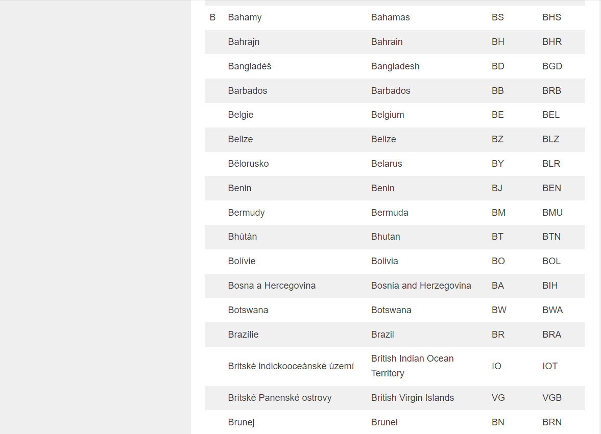601x434 pixels.
Task: Click the Brazil link
Action: tap(382, 335)
